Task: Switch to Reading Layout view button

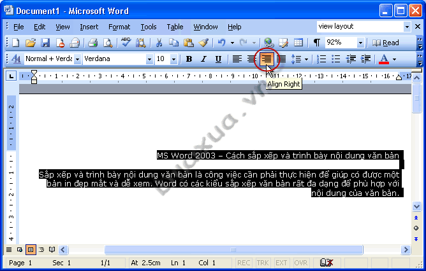Action: pos(52,249)
